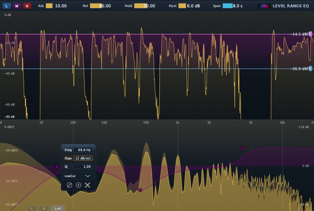Activate the L+R channel button
The image size is (314, 211).
57,208
